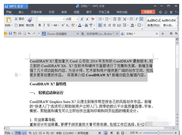Click the Cut scissors icon
182x135 pixels.
(x=16, y=19)
